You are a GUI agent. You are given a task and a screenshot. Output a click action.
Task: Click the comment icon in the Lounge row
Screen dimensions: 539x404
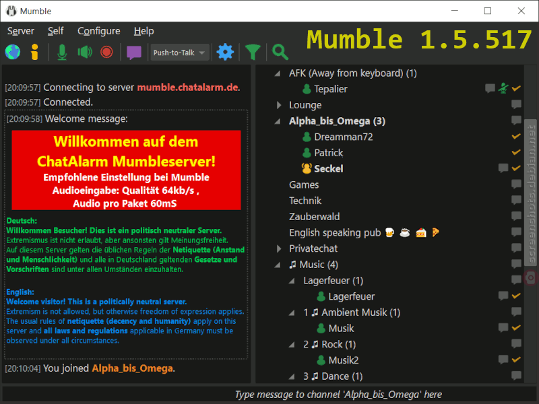tap(516, 104)
